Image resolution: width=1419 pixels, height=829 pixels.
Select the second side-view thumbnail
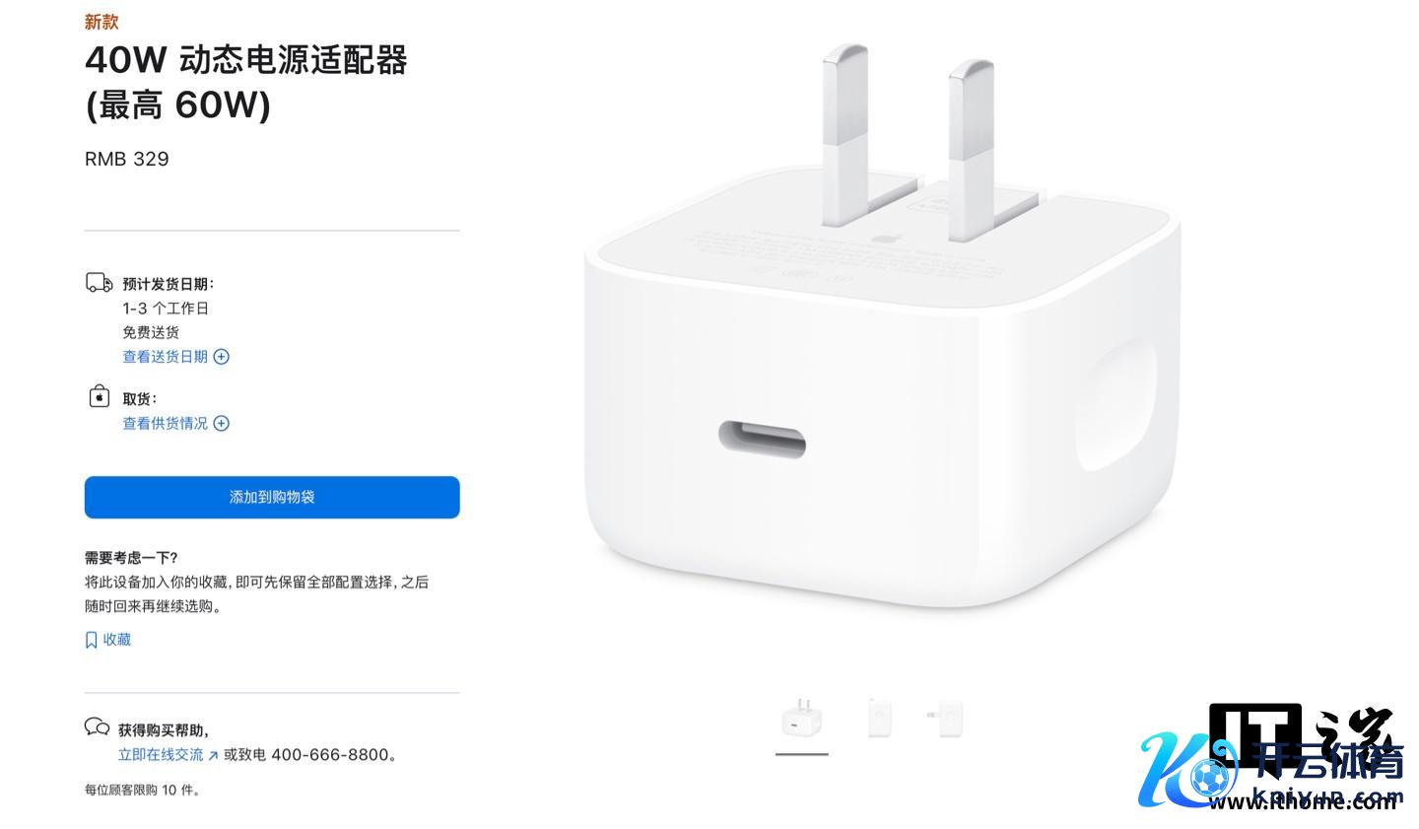(879, 718)
